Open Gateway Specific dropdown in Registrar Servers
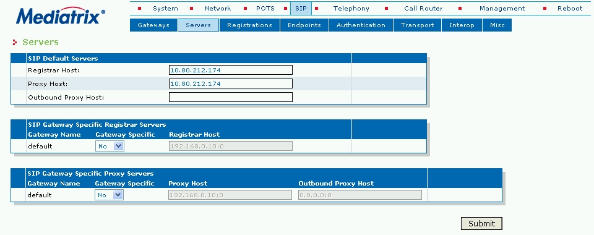 tap(110, 146)
